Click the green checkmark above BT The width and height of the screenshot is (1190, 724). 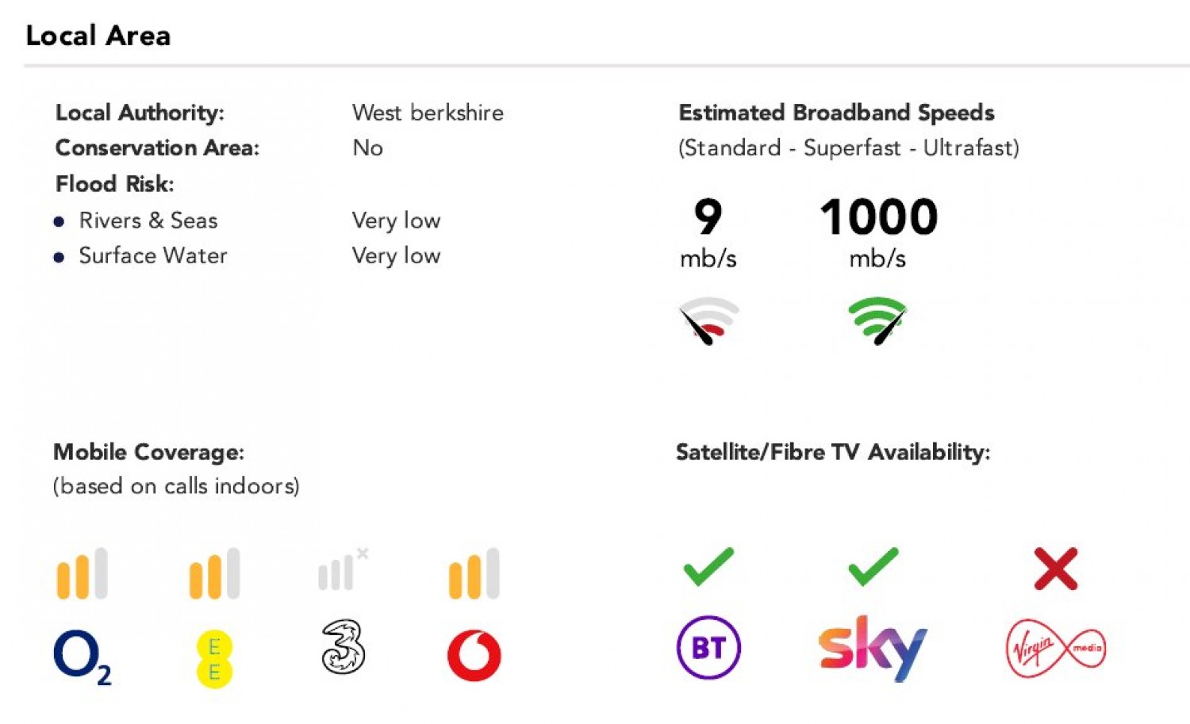[708, 567]
